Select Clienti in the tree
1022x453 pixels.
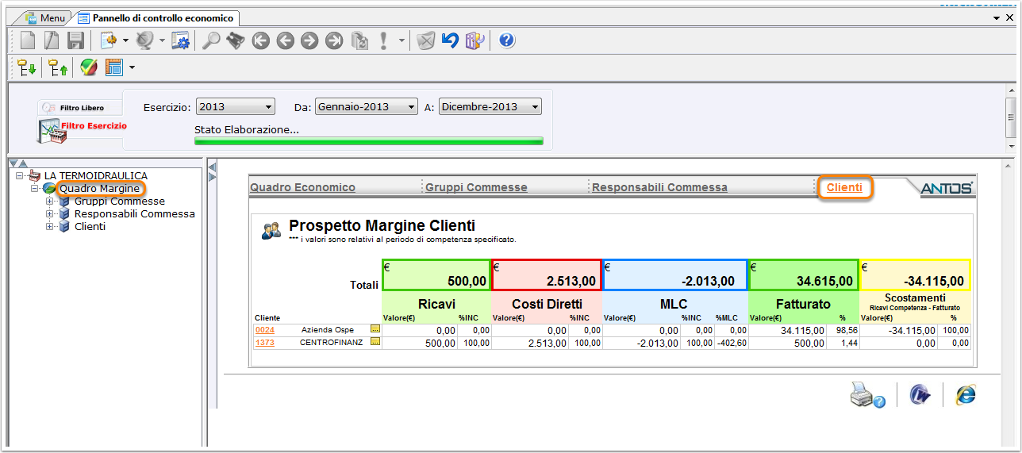[x=90, y=227]
